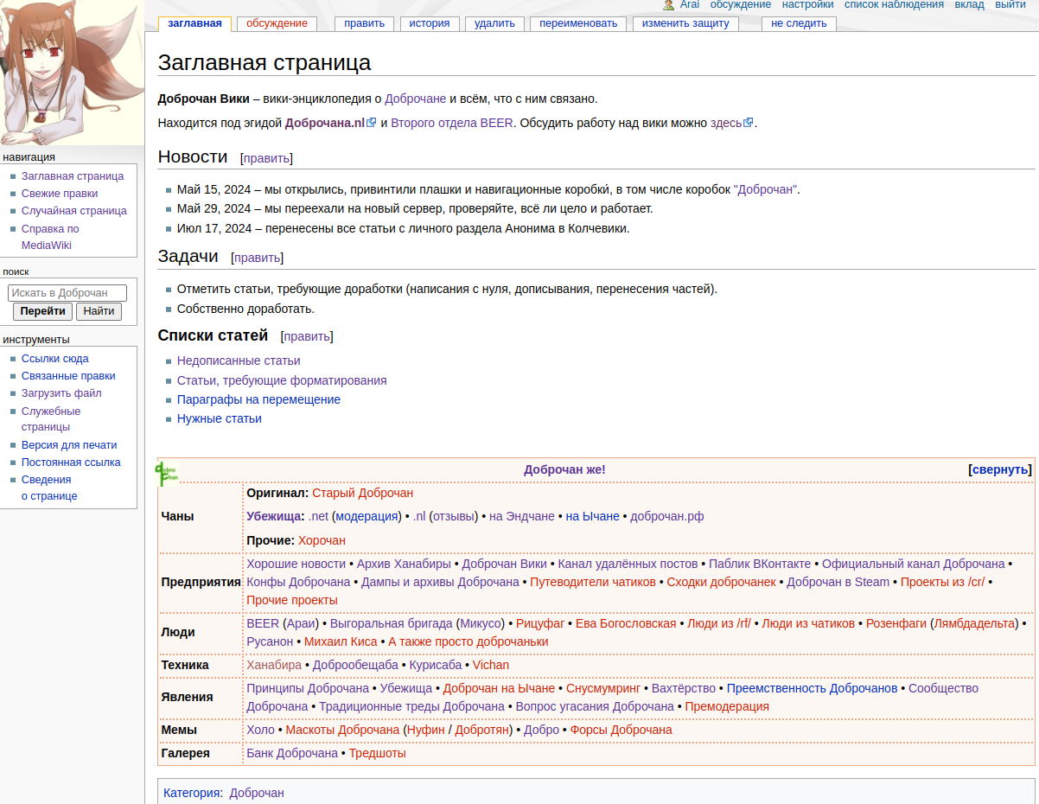Open the "Ева Богословская" link
1039x804 pixels.
(x=626, y=623)
